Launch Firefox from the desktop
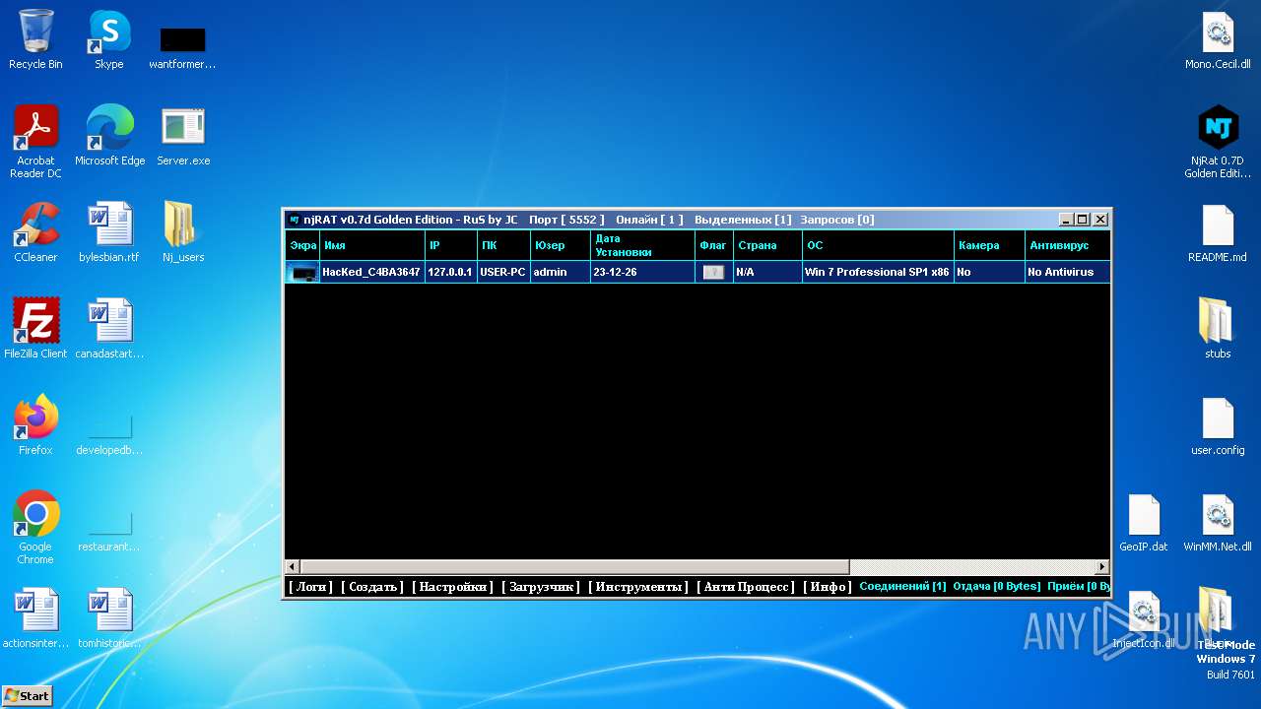The width and height of the screenshot is (1261, 709). point(35,425)
